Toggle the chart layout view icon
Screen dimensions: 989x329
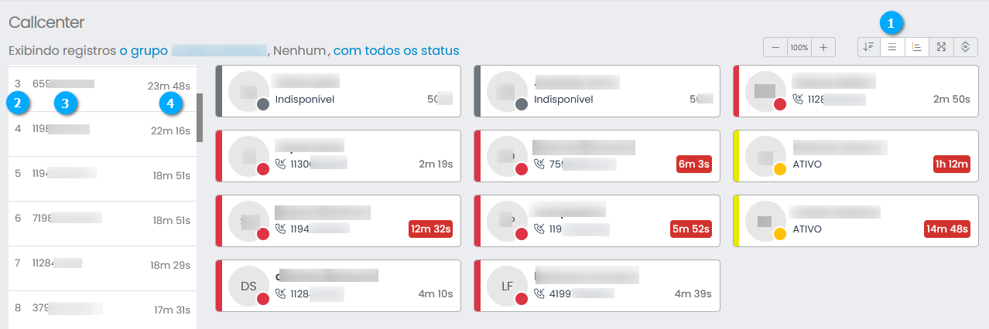917,47
